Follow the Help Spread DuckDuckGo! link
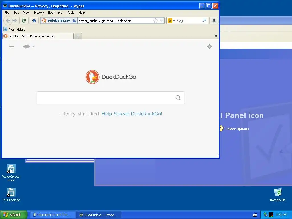 132,114
